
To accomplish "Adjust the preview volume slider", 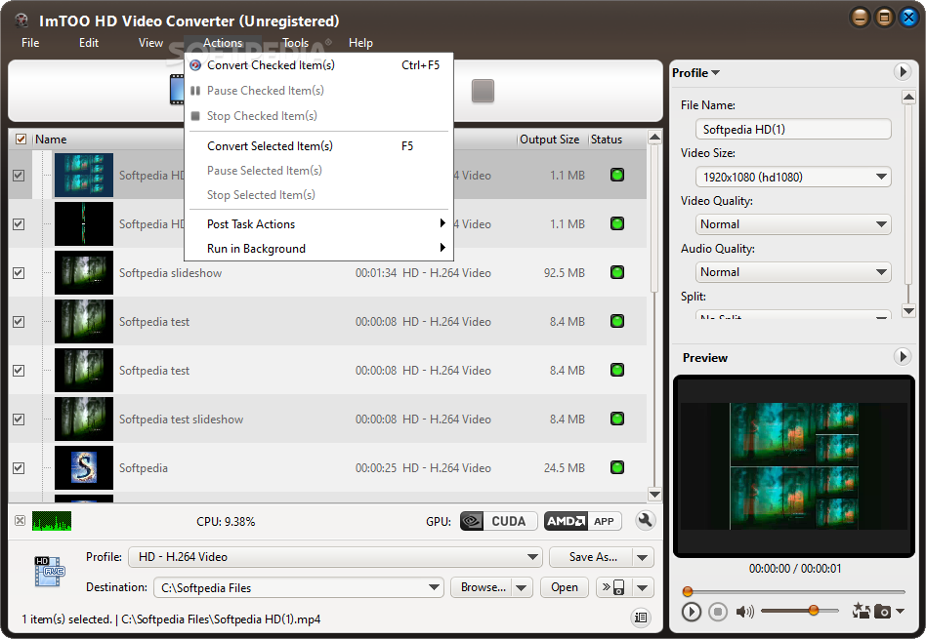I will coord(800,610).
